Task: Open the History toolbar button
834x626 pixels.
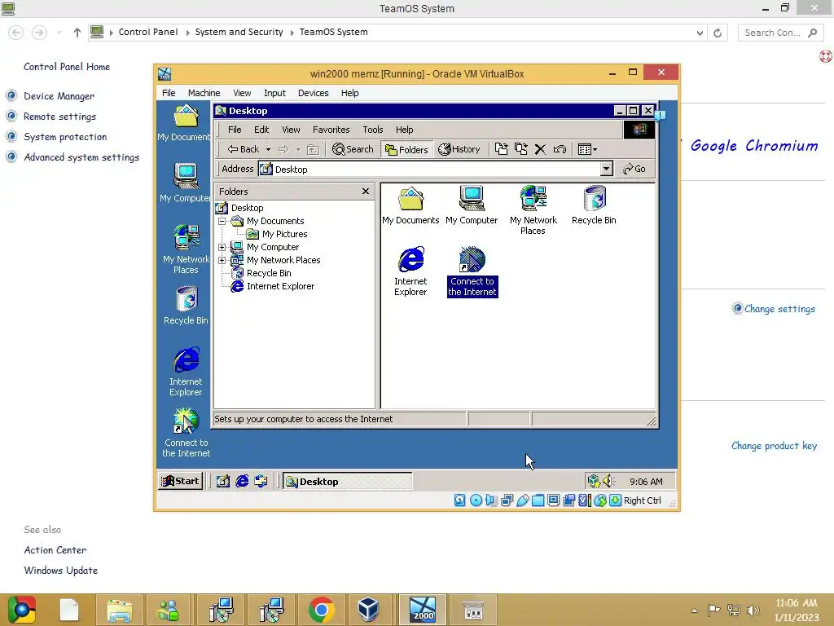Action: coord(459,150)
